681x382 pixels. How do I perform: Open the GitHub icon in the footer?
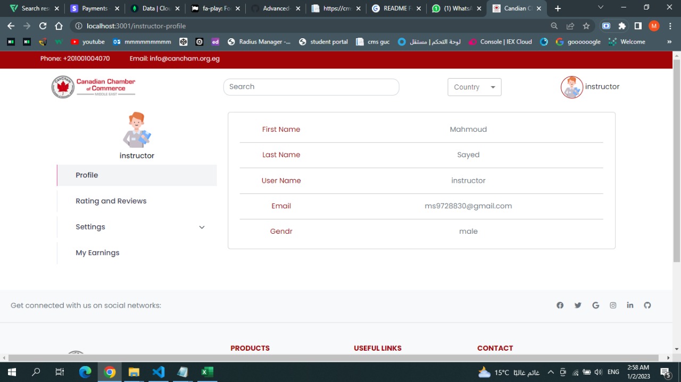tap(647, 305)
